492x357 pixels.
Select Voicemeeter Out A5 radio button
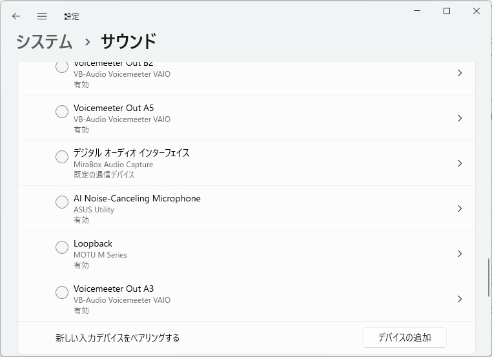point(62,112)
